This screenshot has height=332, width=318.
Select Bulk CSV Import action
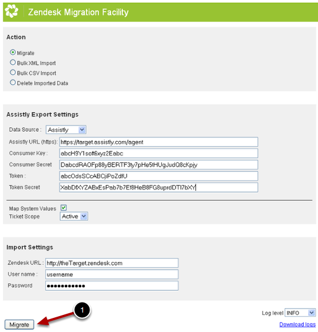[x=13, y=72]
